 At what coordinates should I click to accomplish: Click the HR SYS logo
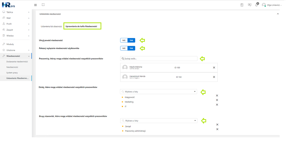(9, 5)
